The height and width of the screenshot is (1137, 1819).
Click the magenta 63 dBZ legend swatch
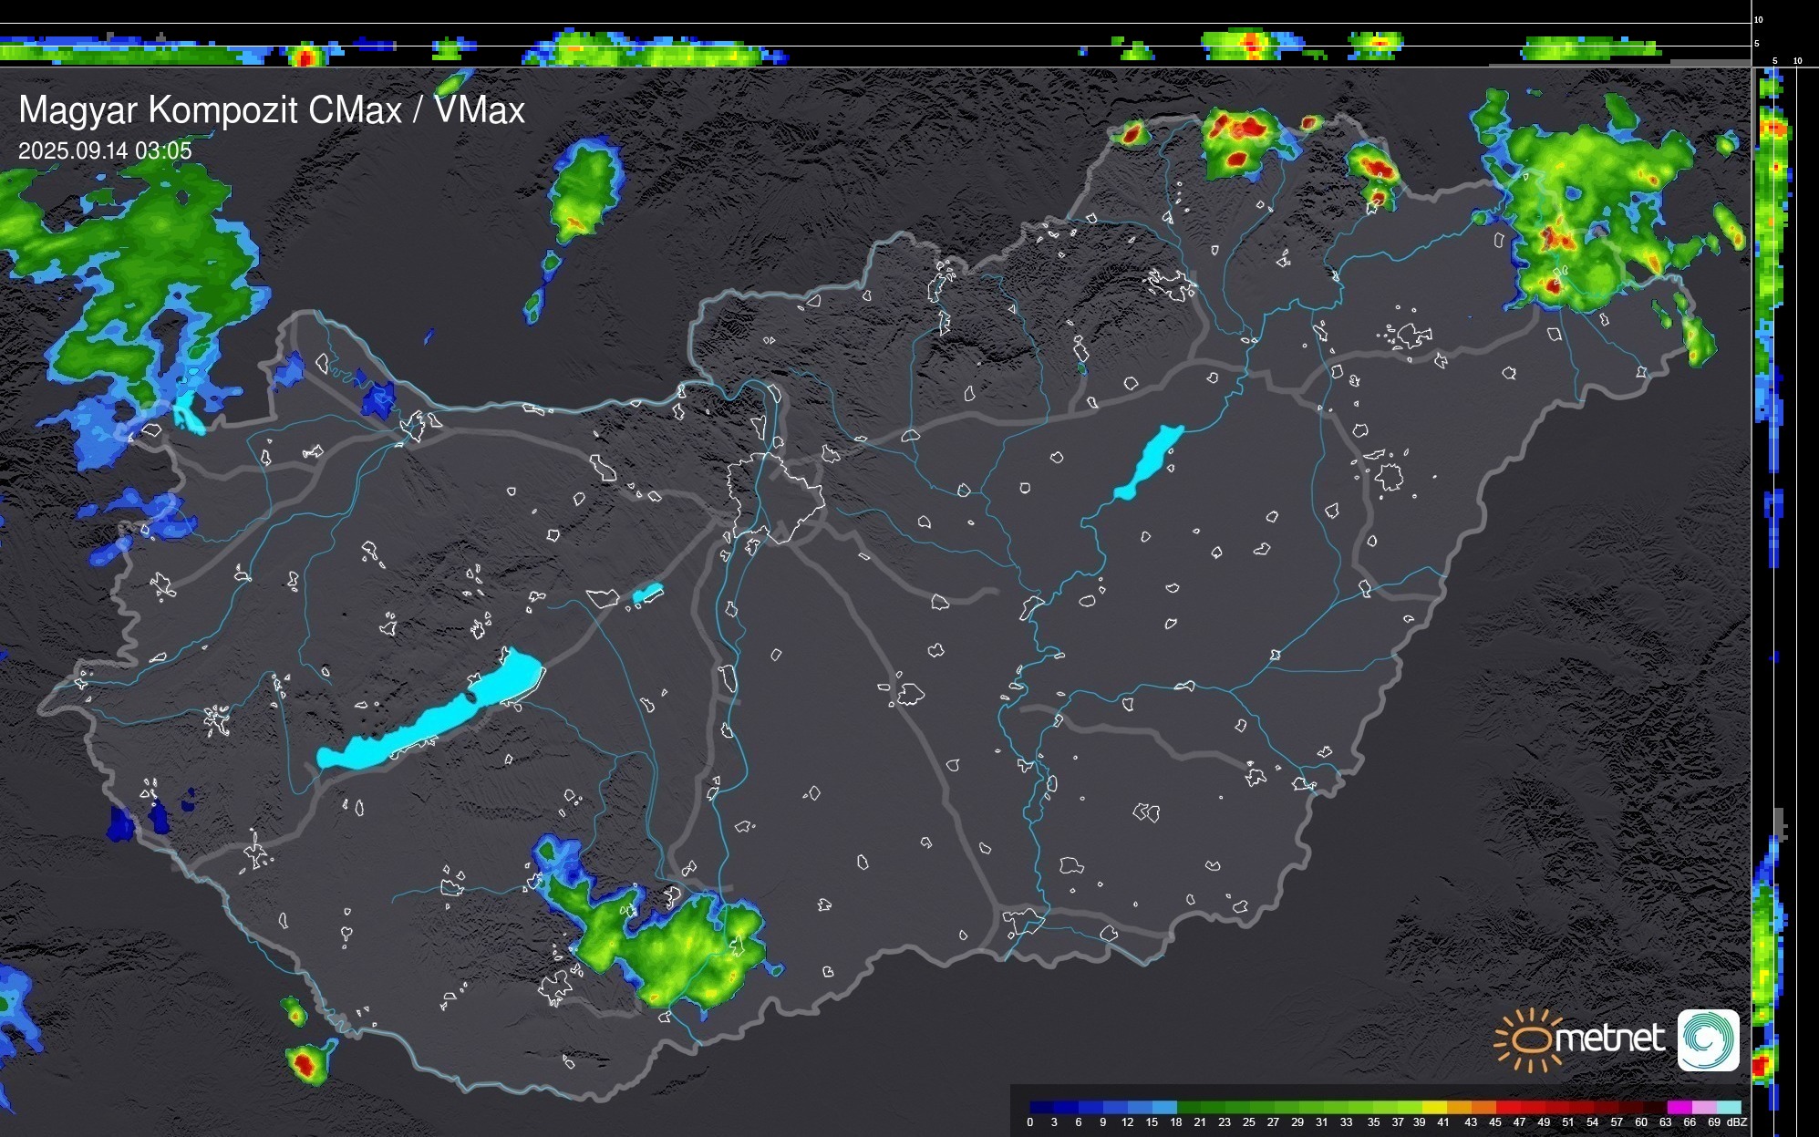point(1678,1107)
